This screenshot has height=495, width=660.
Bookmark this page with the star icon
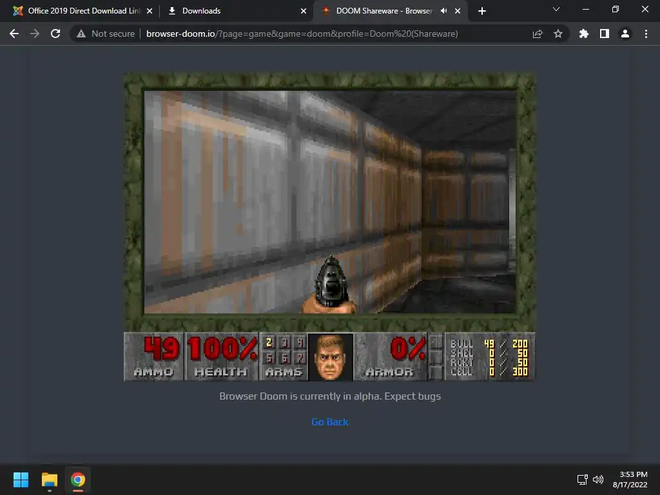click(558, 34)
